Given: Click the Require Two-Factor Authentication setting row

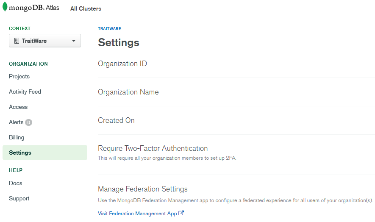Looking at the screenshot, I should pyautogui.click(x=236, y=155).
